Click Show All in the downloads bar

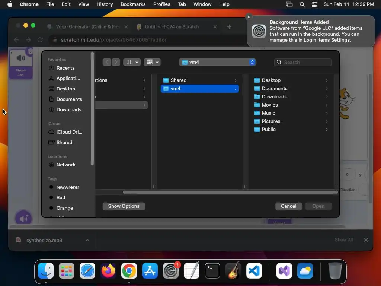(x=344, y=240)
